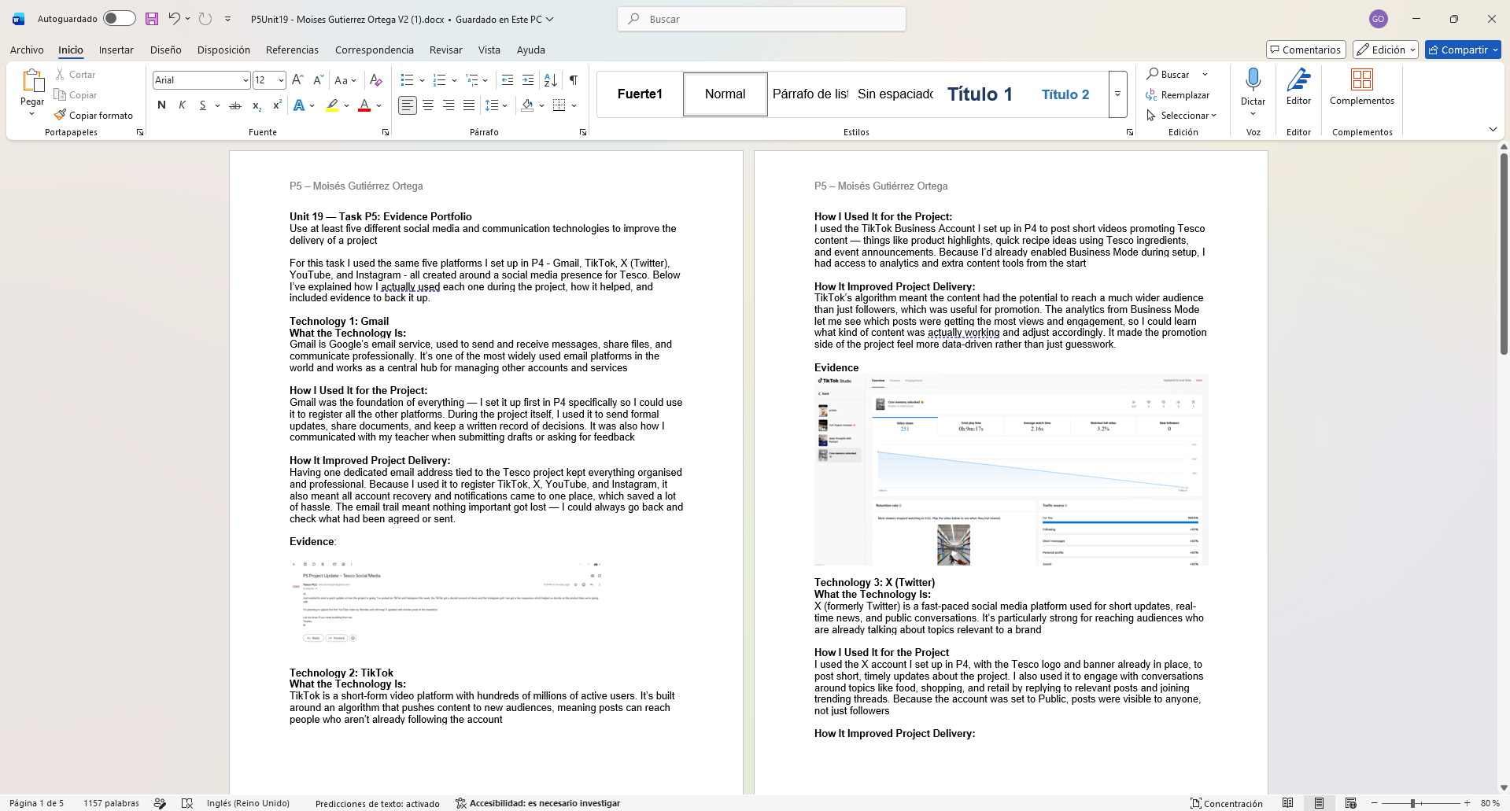This screenshot has height=811, width=1510.
Task: Toggle the show paragraph marks pilcrow icon
Action: (574, 79)
